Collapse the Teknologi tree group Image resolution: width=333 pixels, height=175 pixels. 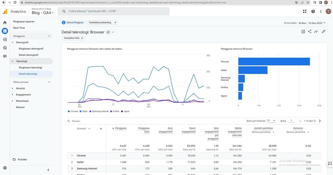[x=12, y=61]
